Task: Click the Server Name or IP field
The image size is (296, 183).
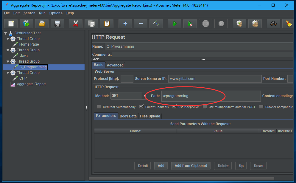Action: pos(214,79)
